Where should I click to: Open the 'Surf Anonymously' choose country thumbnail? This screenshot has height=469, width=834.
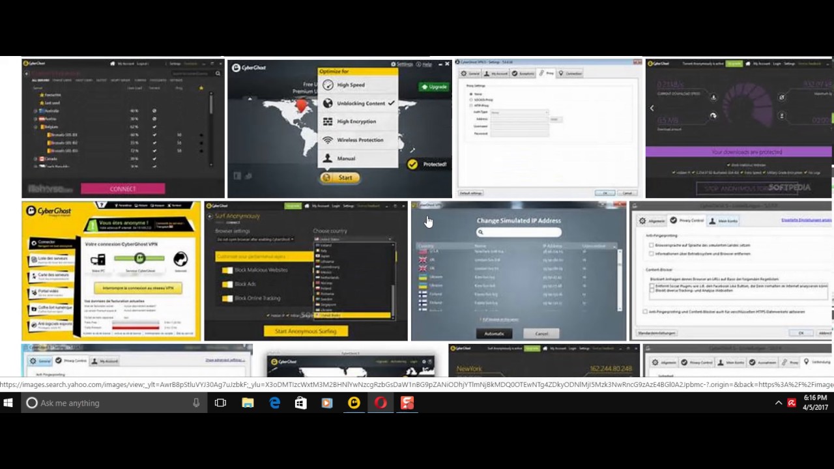306,271
